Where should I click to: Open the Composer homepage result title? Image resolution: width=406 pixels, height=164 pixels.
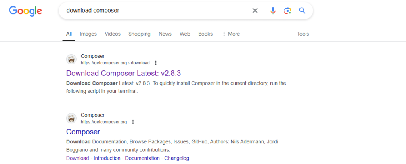click(x=83, y=132)
